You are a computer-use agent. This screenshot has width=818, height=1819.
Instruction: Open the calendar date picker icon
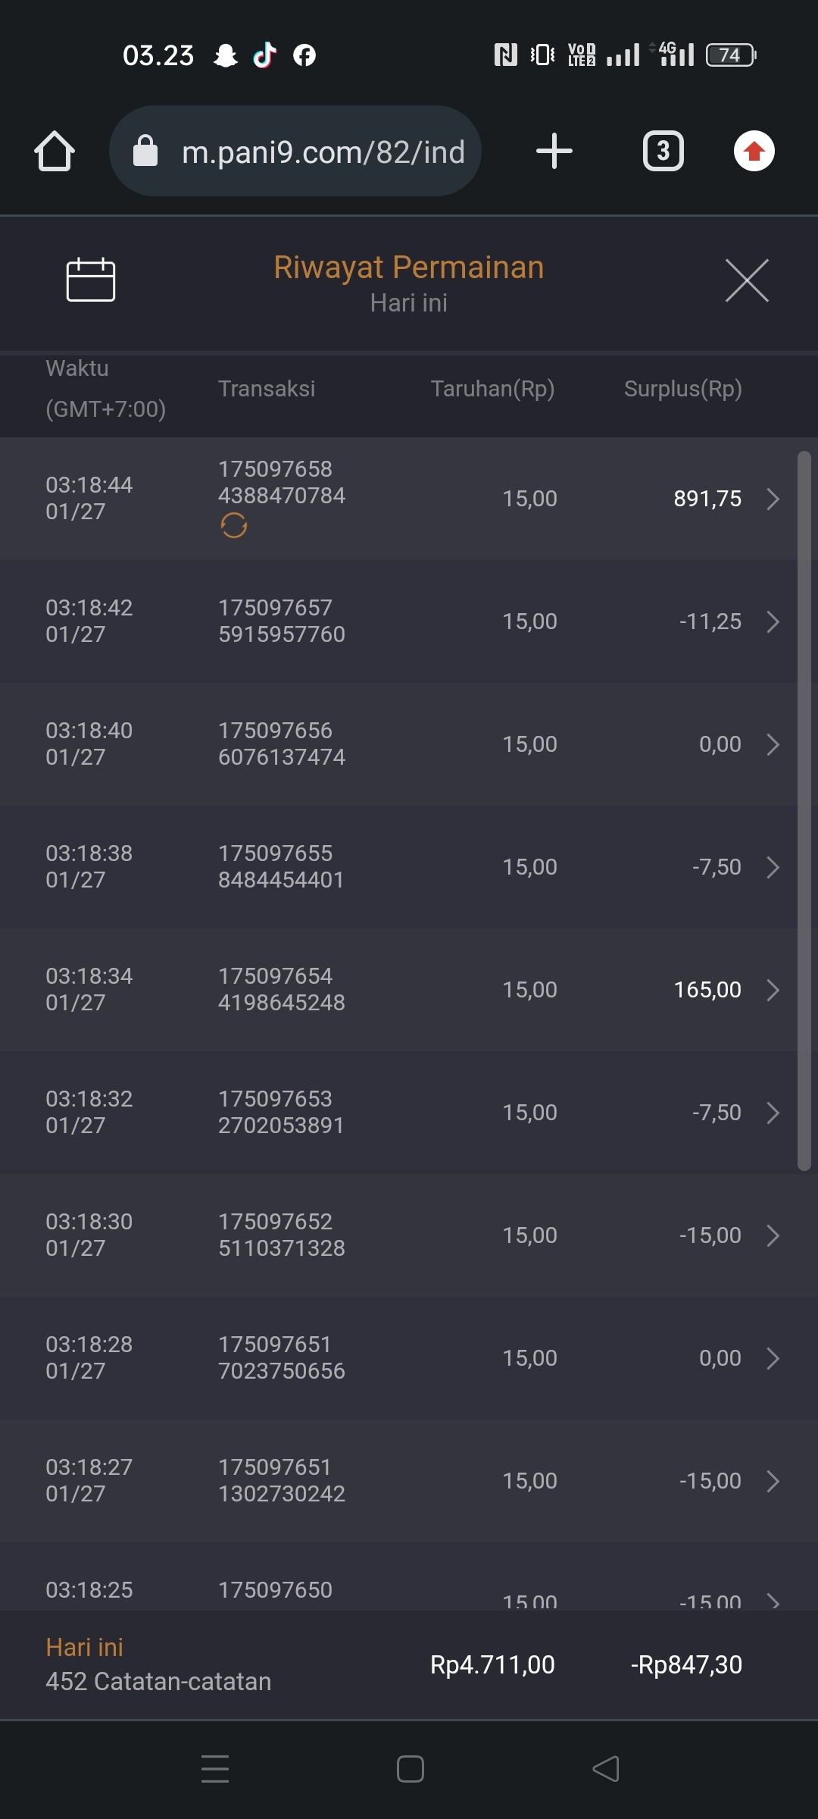91,280
